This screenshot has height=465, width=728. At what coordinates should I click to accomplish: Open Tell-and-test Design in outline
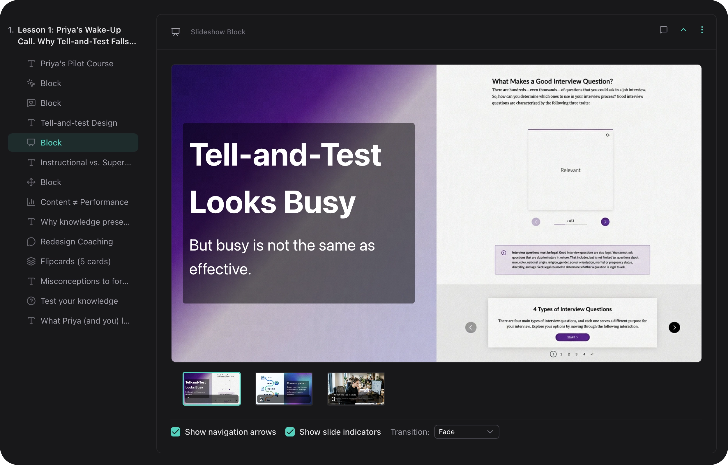[79, 123]
